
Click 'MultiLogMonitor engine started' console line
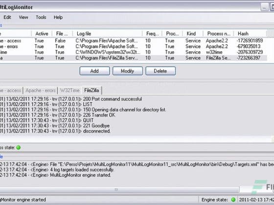click(55, 175)
